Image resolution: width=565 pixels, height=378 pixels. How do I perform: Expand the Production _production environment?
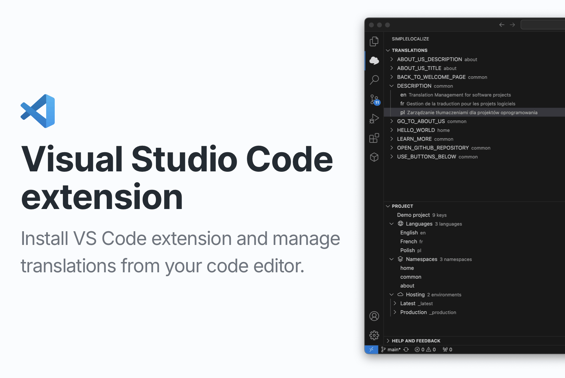pyautogui.click(x=395, y=312)
